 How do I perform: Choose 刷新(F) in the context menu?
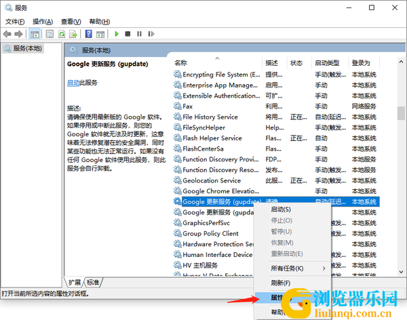pyautogui.click(x=292, y=283)
